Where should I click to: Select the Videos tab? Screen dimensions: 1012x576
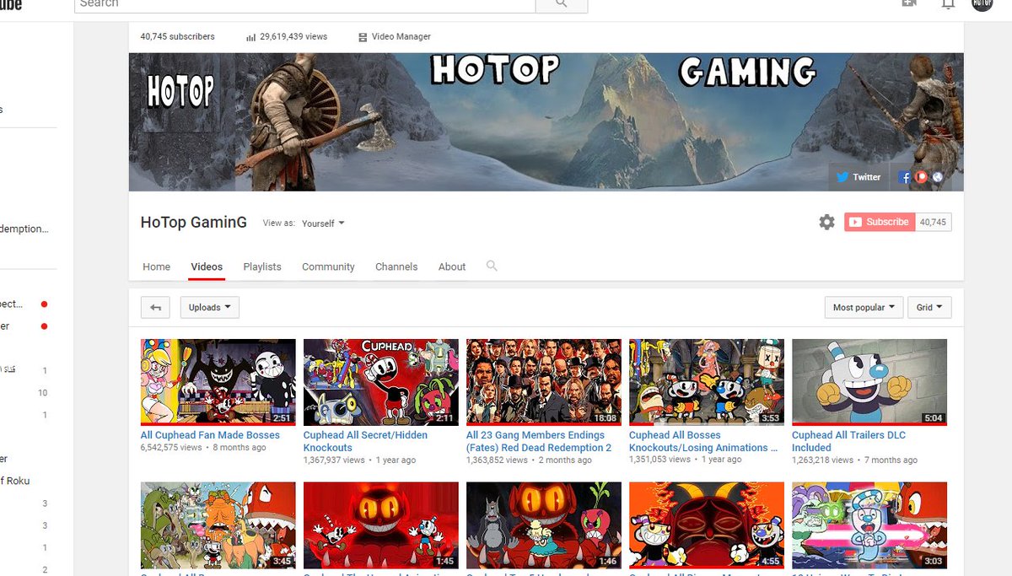[207, 266]
